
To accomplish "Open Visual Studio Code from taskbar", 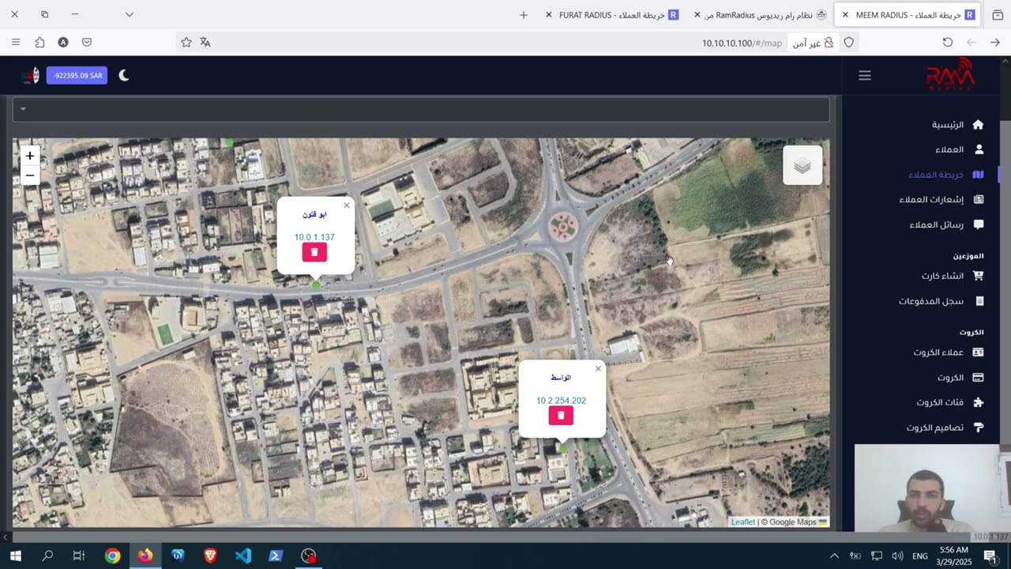I will click(x=243, y=556).
